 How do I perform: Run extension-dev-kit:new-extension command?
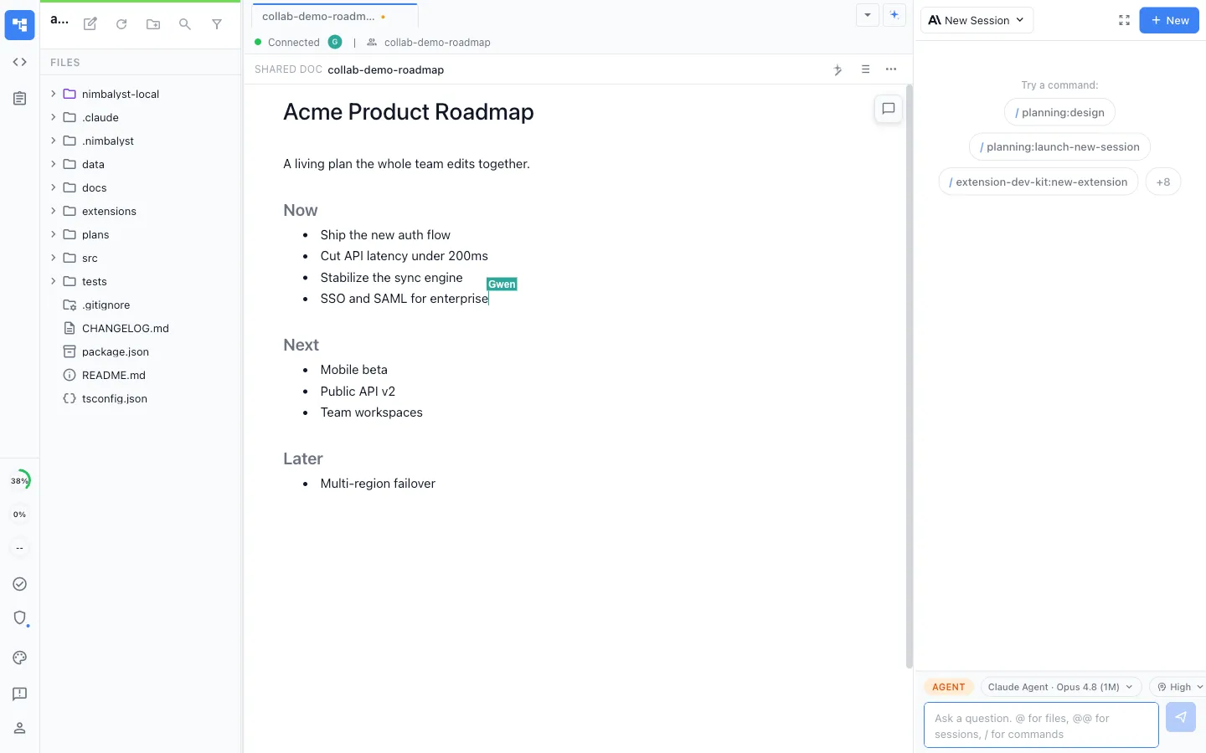pos(1038,182)
